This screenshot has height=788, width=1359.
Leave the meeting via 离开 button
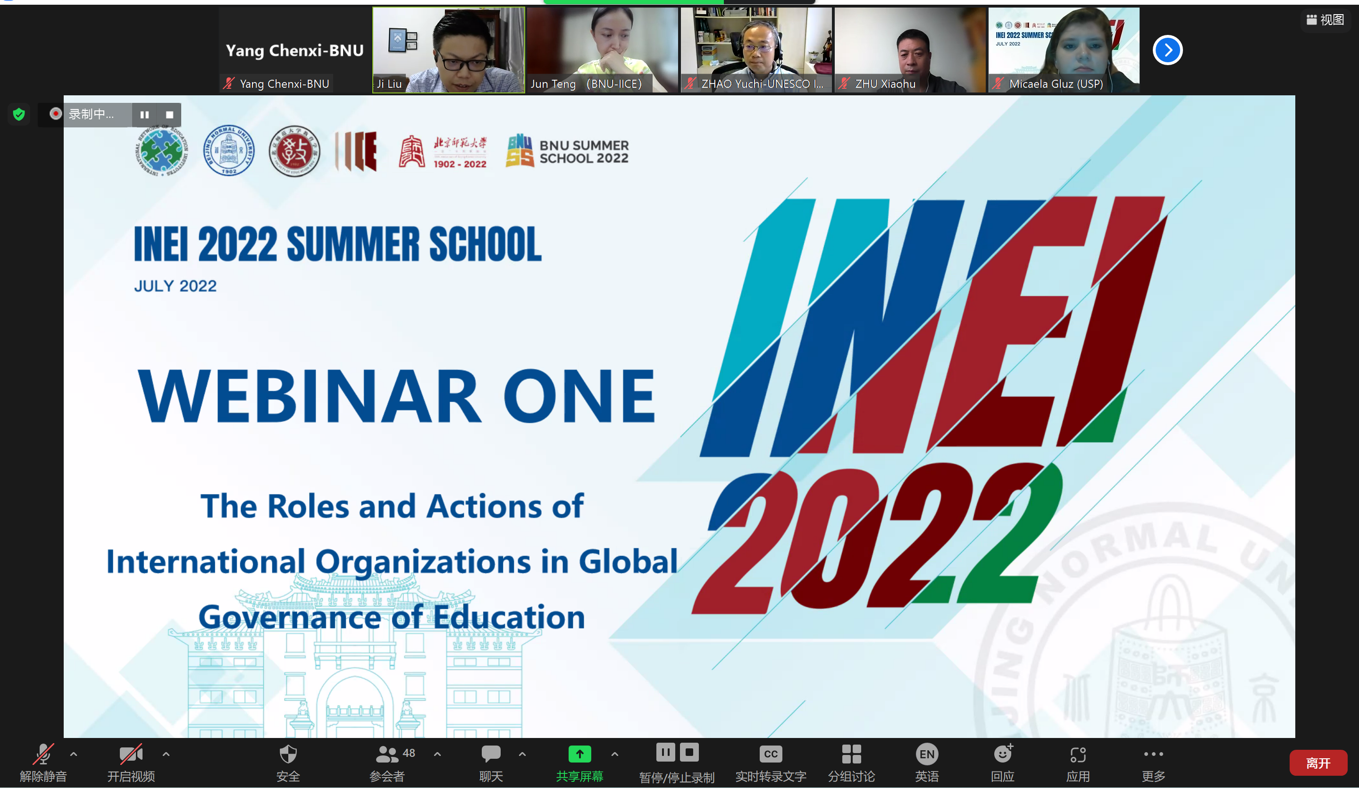point(1318,763)
